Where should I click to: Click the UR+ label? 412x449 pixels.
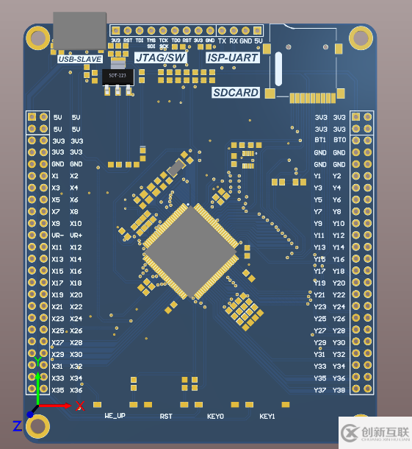(x=76, y=236)
